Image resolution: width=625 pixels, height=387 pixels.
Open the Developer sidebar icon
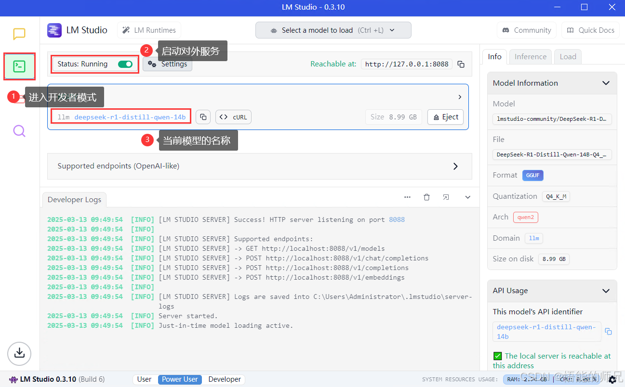19,66
